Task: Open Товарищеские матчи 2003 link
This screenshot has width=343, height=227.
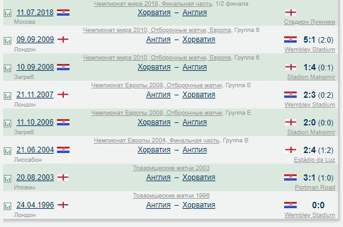Action: pos(171,168)
